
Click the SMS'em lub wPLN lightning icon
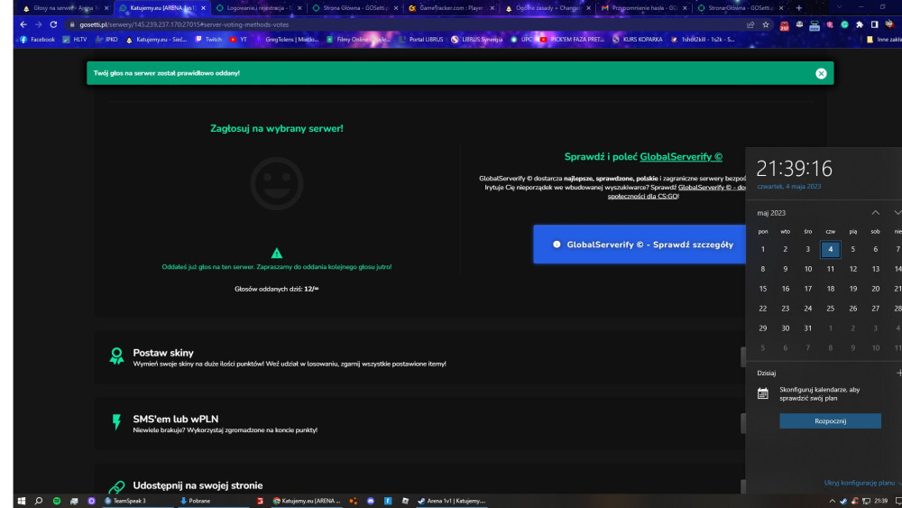click(116, 422)
